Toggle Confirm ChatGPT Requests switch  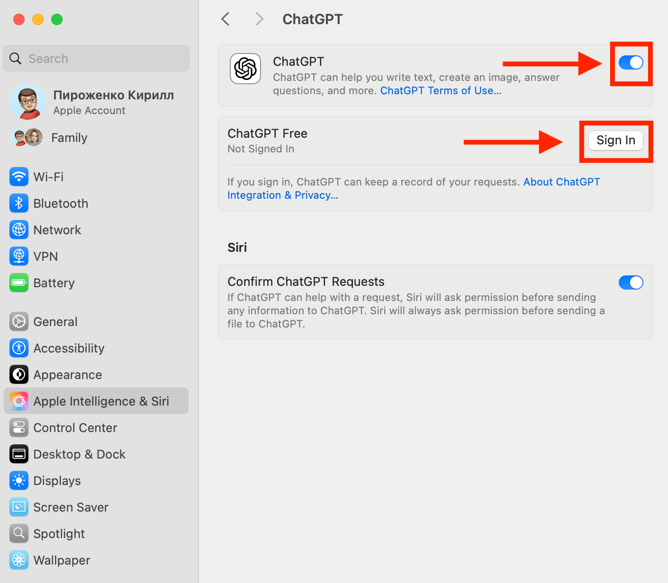(631, 283)
